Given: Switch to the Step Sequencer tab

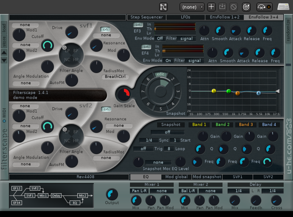Looking at the screenshot, I should click(146, 17).
